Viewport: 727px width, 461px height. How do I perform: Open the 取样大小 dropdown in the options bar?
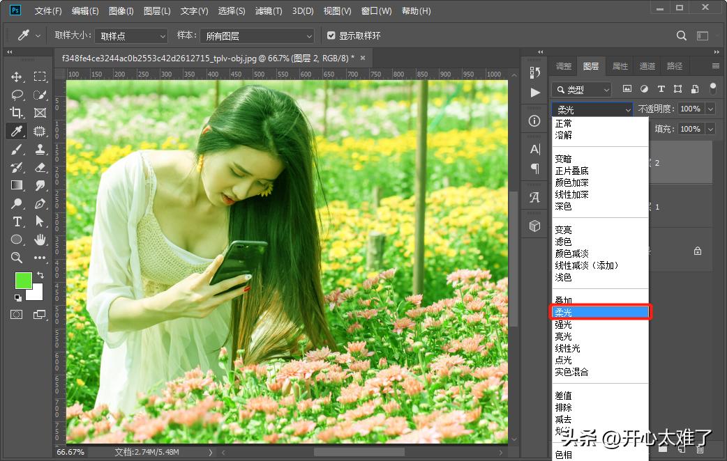click(x=131, y=36)
